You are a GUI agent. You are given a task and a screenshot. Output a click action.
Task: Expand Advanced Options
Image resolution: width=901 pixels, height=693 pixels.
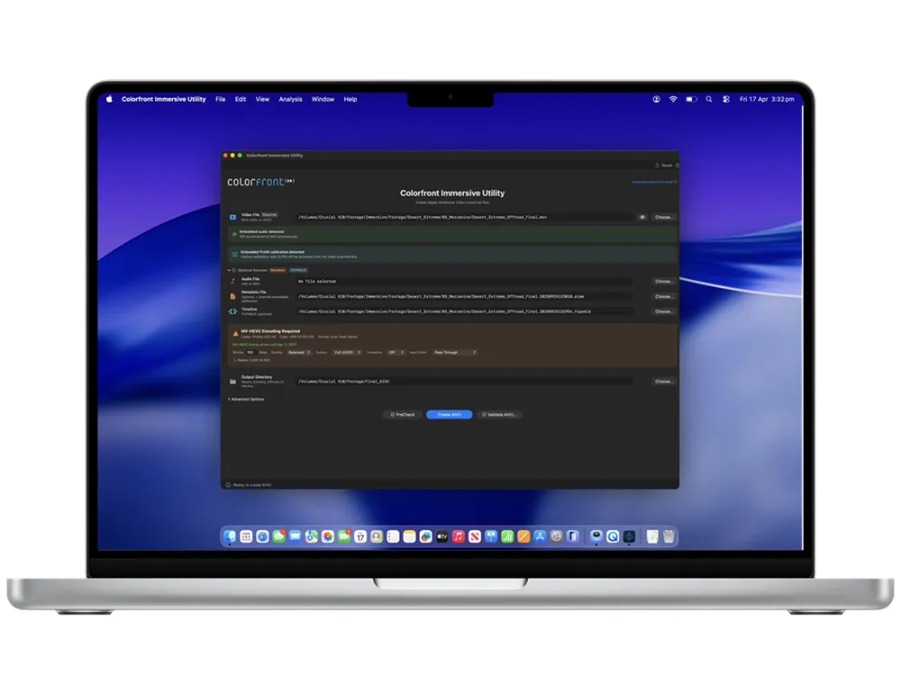[246, 399]
